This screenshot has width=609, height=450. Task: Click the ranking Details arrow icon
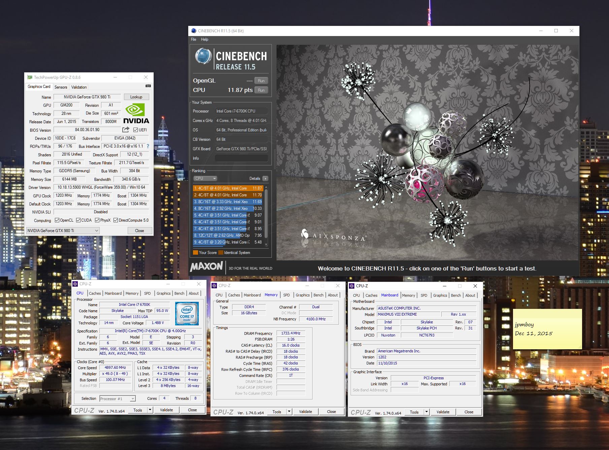pos(265,179)
